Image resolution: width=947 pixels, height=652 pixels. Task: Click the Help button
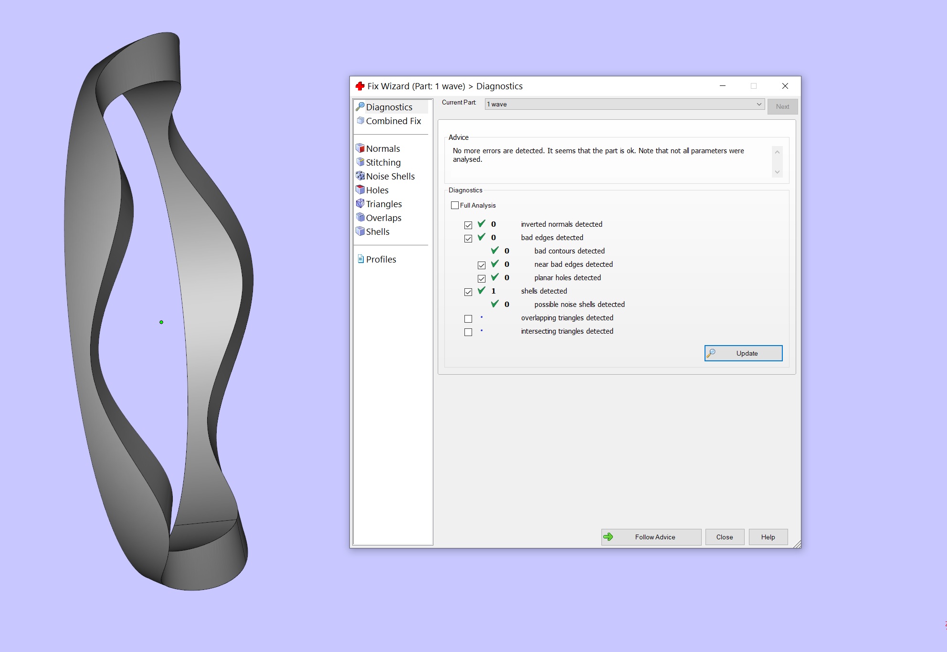(x=768, y=537)
